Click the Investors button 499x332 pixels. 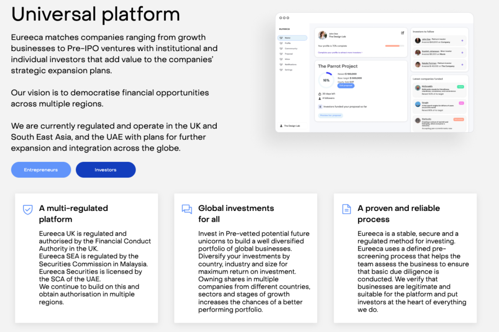point(105,170)
